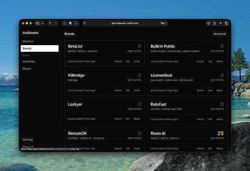
Task: Rescan the LicenseSeat brand
Action: click(200, 90)
